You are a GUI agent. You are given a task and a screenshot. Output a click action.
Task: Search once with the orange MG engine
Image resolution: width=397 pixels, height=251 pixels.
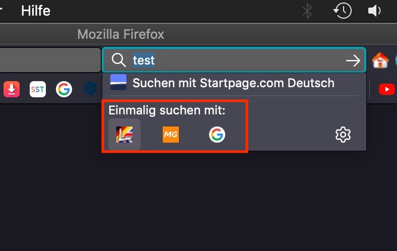click(171, 135)
